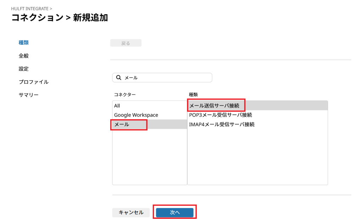Viewport: 363px width, 219px height.
Task: Choose Google Workspace connector
Action: [136, 115]
